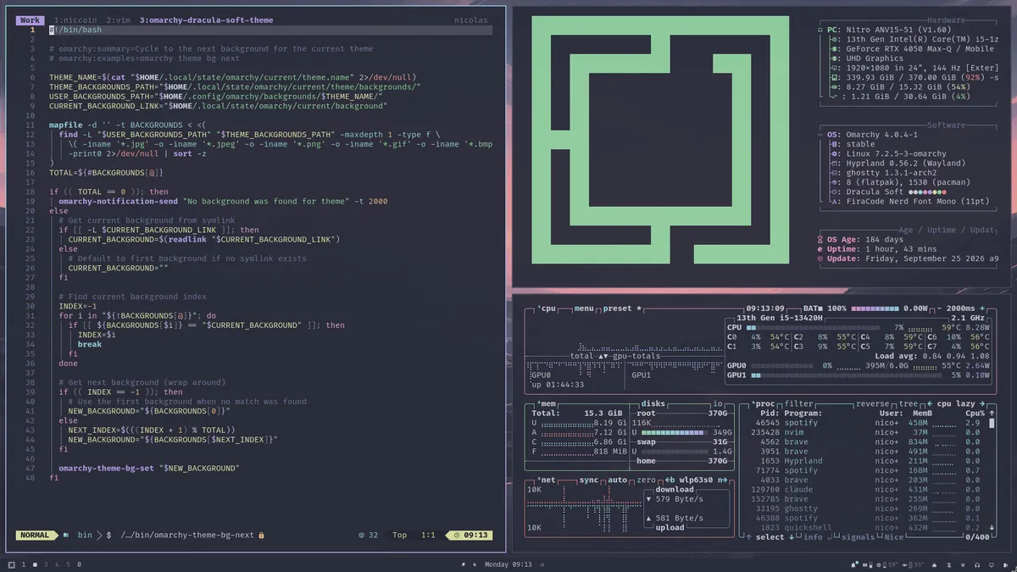Open the Wi-Fi network icon
The width and height of the screenshot is (1017, 572).
point(963,564)
